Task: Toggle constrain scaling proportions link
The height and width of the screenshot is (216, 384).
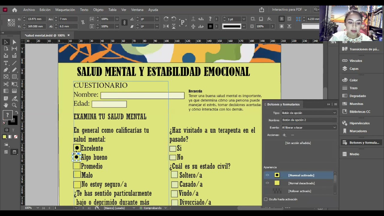Action: point(124,22)
